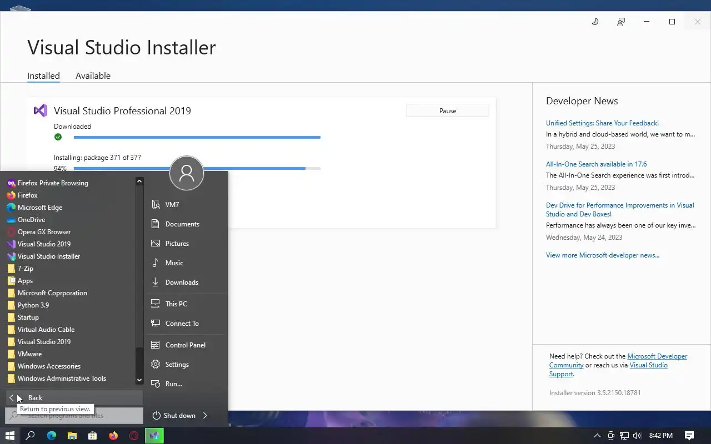Click the Shut down button

pos(174,416)
